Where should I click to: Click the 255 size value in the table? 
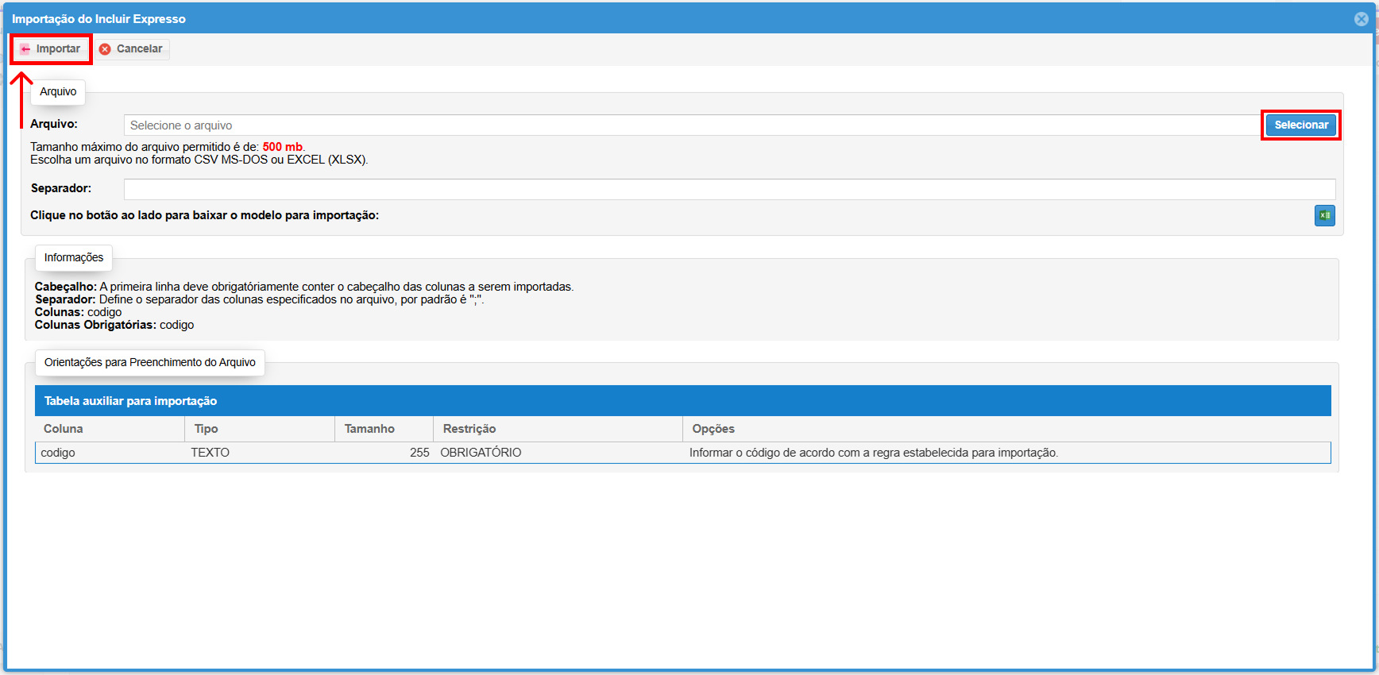point(419,453)
